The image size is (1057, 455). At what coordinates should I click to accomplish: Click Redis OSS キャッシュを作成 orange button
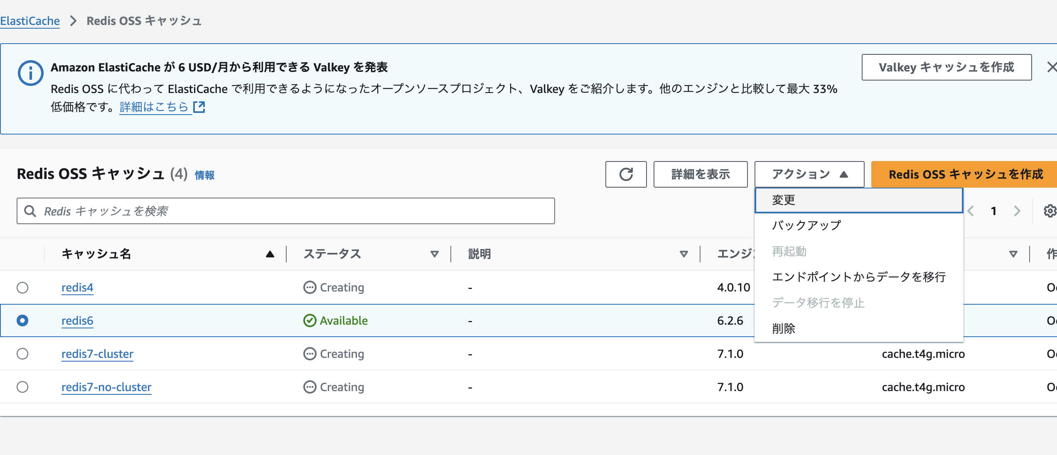[965, 174]
